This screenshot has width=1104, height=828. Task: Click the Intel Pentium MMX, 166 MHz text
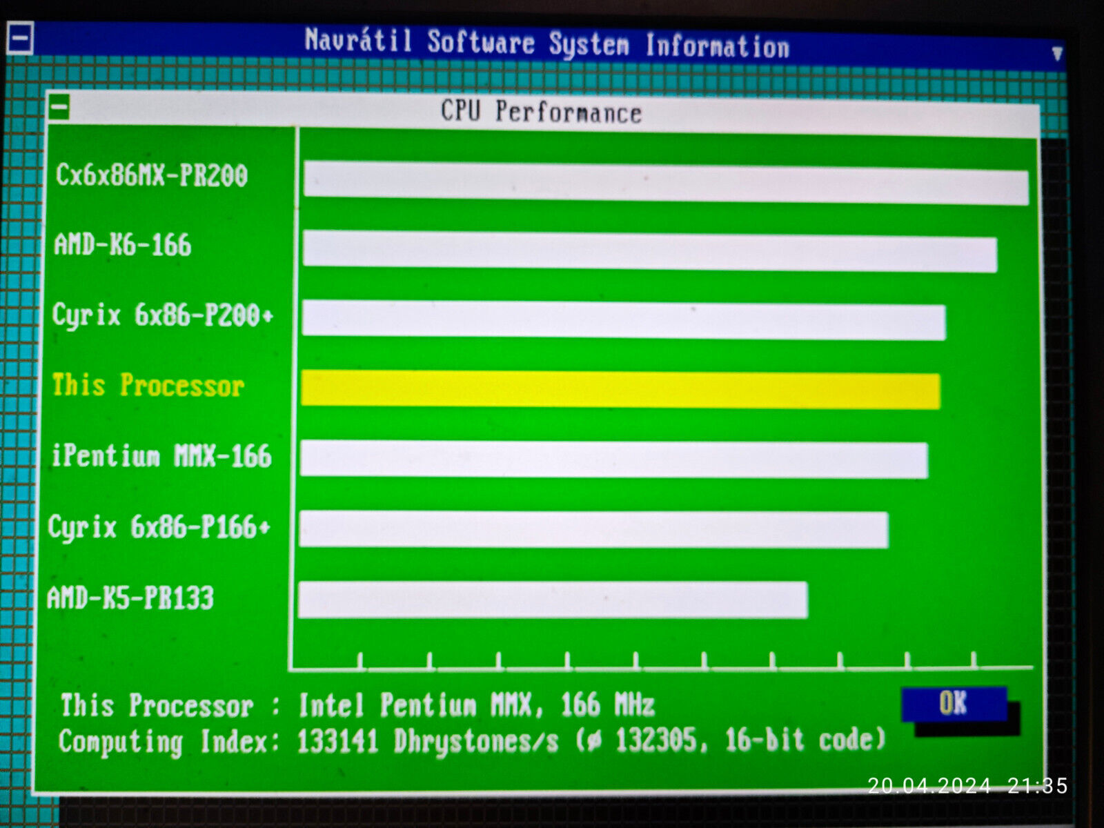click(x=476, y=705)
